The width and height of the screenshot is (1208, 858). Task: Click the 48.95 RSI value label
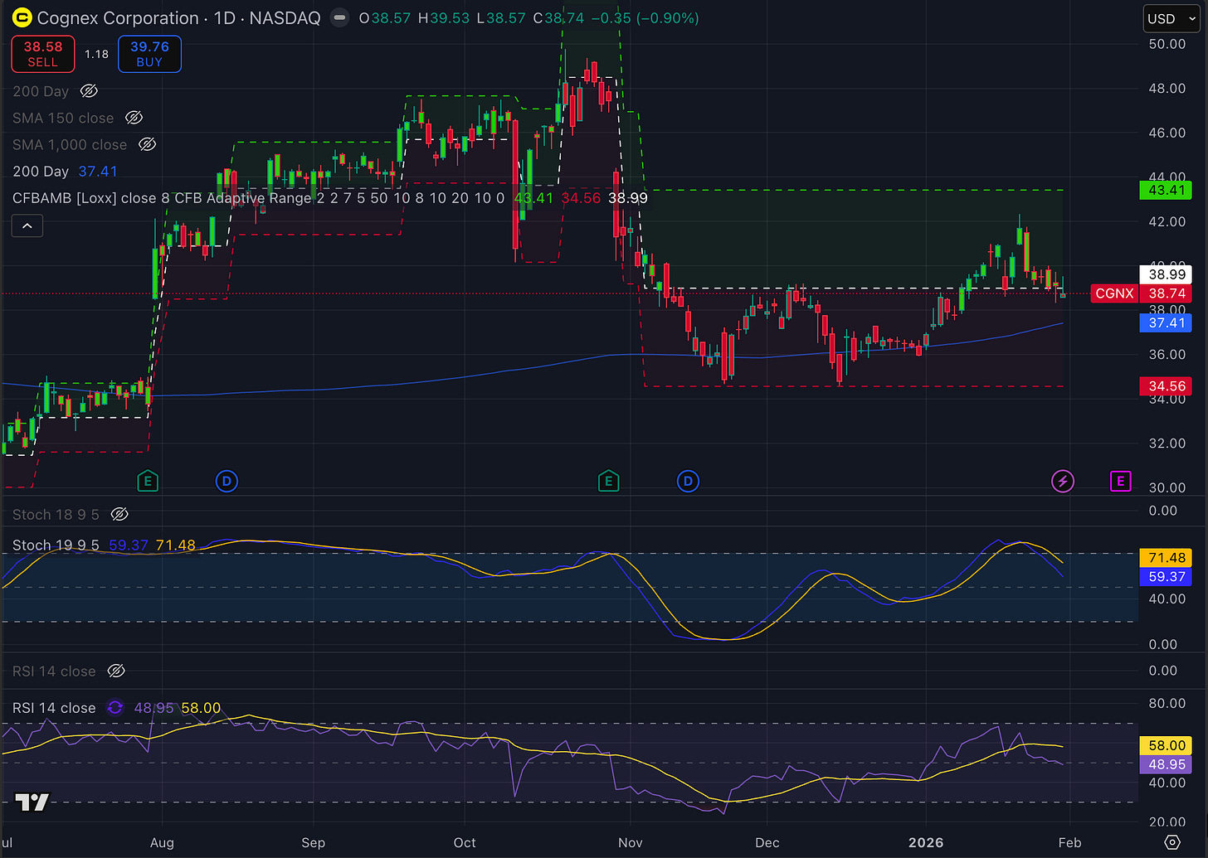(1166, 764)
